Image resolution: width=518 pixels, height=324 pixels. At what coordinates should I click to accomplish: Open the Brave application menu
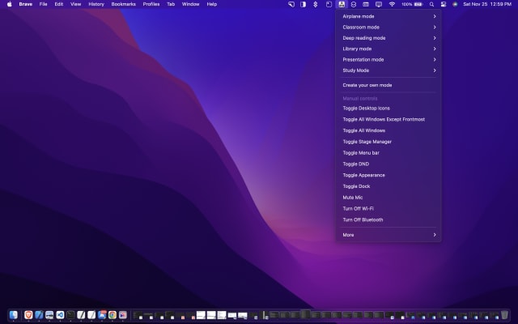(x=25, y=4)
